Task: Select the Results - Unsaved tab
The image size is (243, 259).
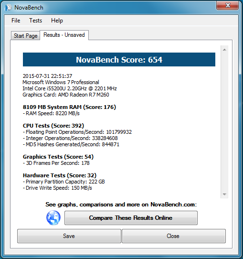Action: [64, 35]
